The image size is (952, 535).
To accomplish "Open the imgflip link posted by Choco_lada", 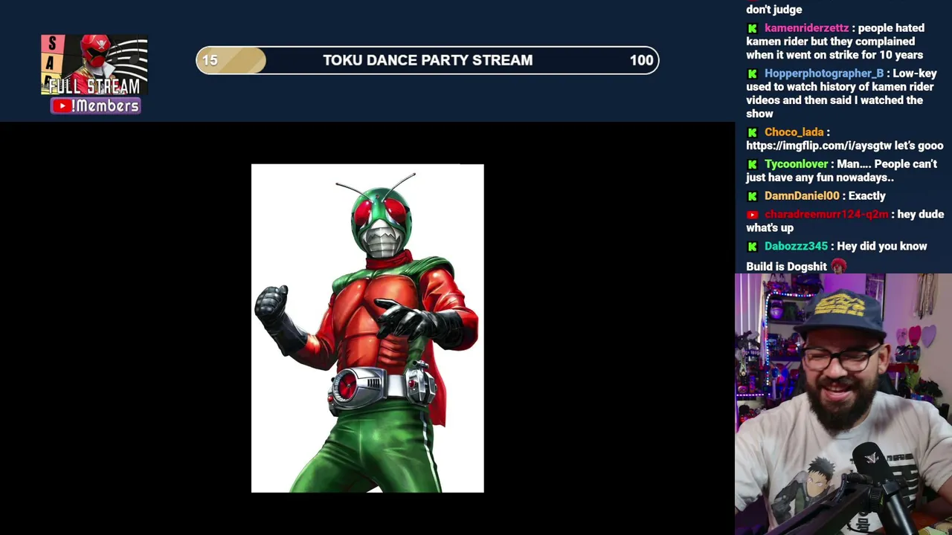I will pos(819,146).
